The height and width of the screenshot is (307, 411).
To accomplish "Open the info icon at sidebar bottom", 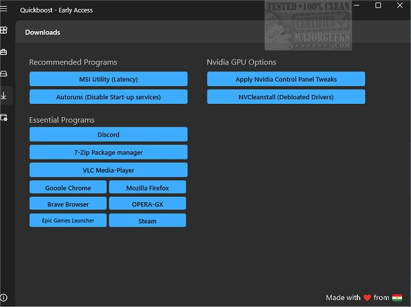I will (4, 298).
